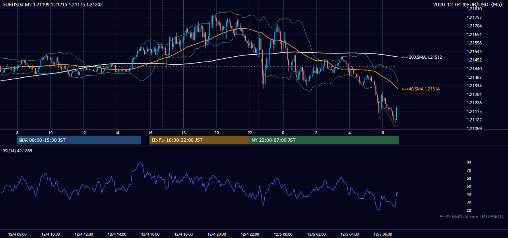Viewport: 508px width, 238px height.
Task: Click price level 1.21492 on the axis
Action: point(474,60)
